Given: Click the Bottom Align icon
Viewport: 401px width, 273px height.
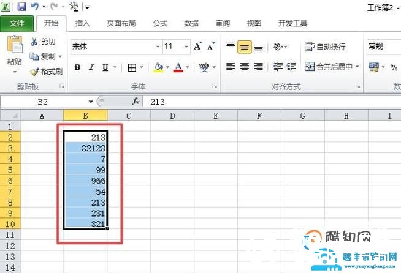Looking at the screenshot, I should pos(259,48).
